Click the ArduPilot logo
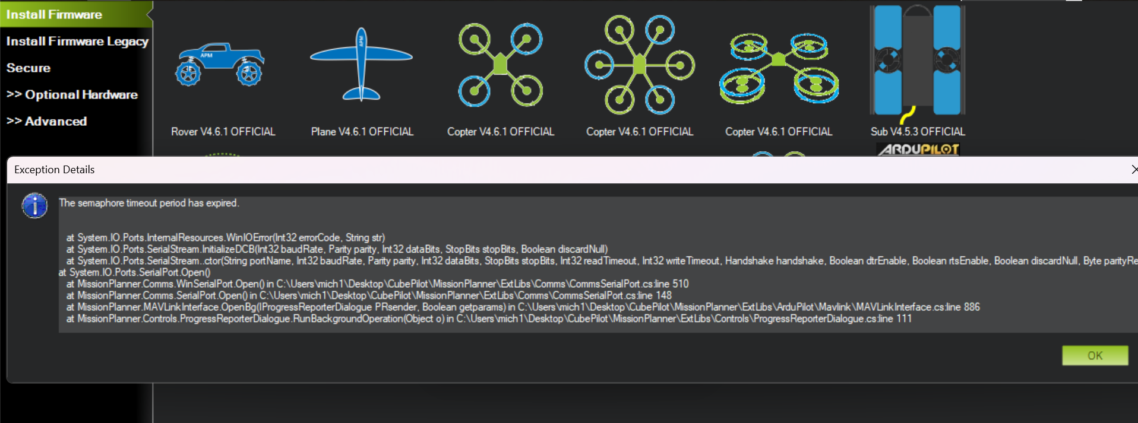This screenshot has height=423, width=1138. click(x=918, y=149)
